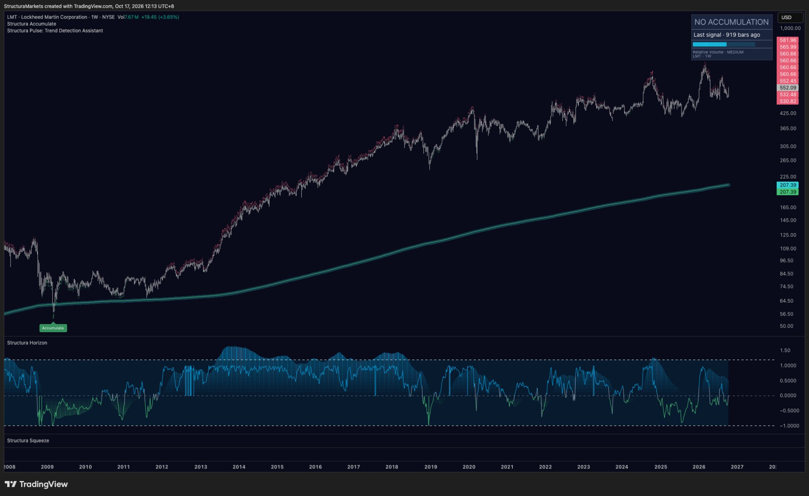Click the 0.0000 Horizon scale value
This screenshot has width=809, height=496.
788,396
